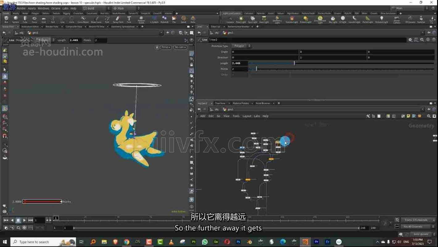Toggle the viewport Persp camera menu
Viewport: 438px width, 247px height.
tap(166, 47)
